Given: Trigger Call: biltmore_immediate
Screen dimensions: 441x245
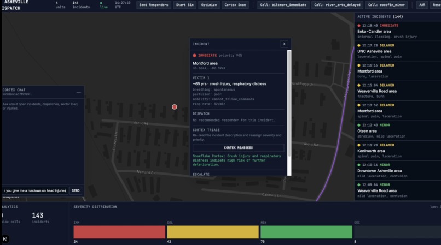Looking at the screenshot, I should pos(283,5).
